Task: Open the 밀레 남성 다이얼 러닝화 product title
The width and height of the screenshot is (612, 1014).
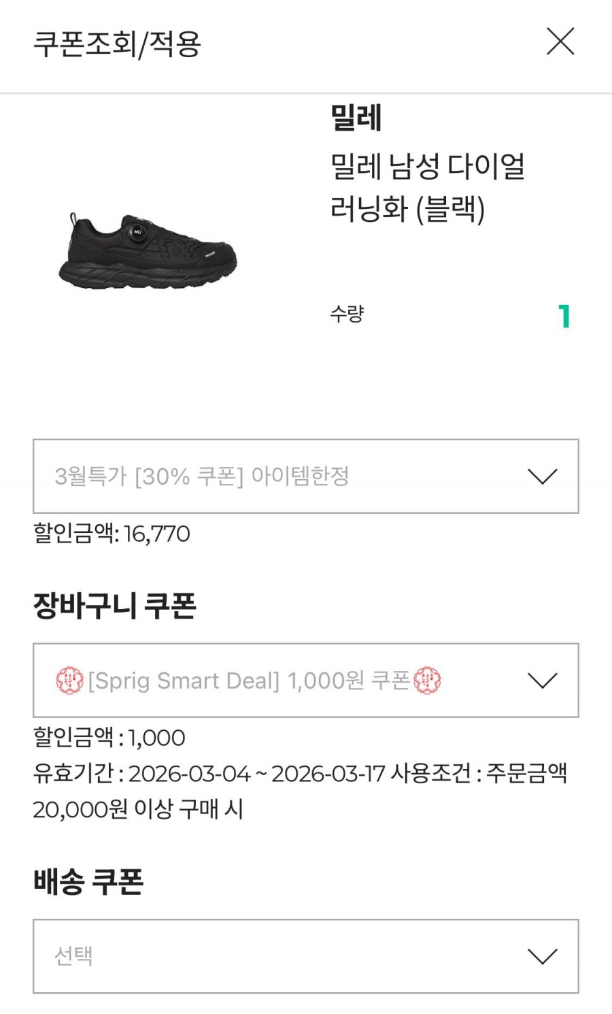Action: click(x=427, y=187)
